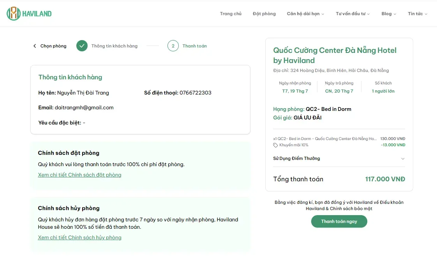Click the back arrow beside Chọn phòng
Viewport: 437px width, 256px height.
click(35, 46)
